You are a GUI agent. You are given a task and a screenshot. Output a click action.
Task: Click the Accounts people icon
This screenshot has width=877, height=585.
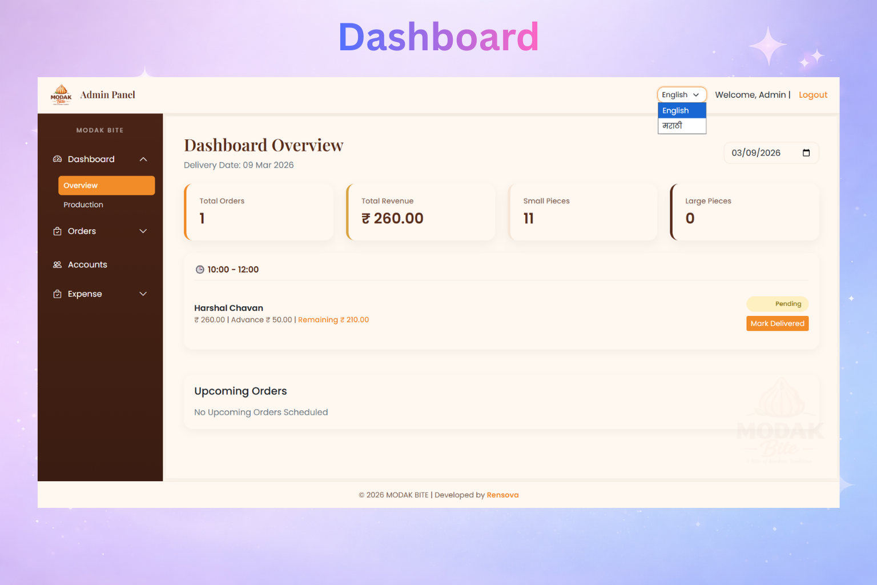click(x=57, y=265)
